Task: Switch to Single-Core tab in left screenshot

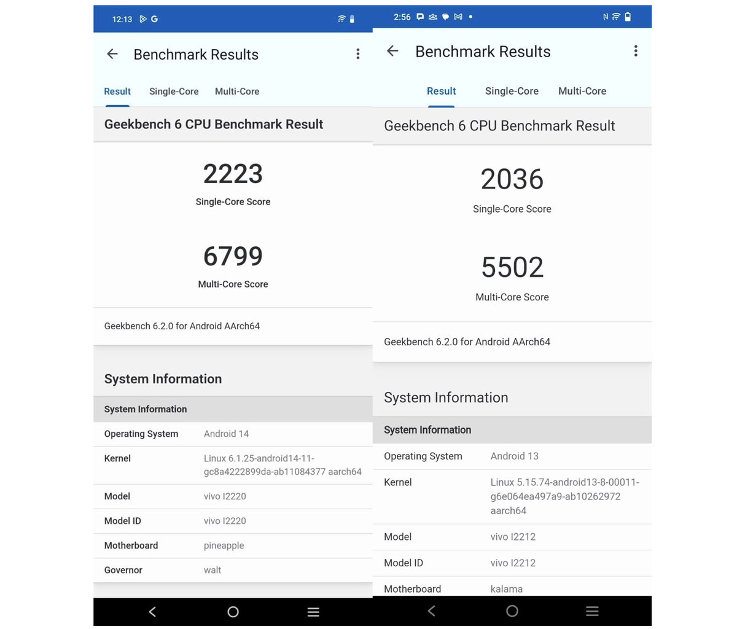Action: [174, 92]
